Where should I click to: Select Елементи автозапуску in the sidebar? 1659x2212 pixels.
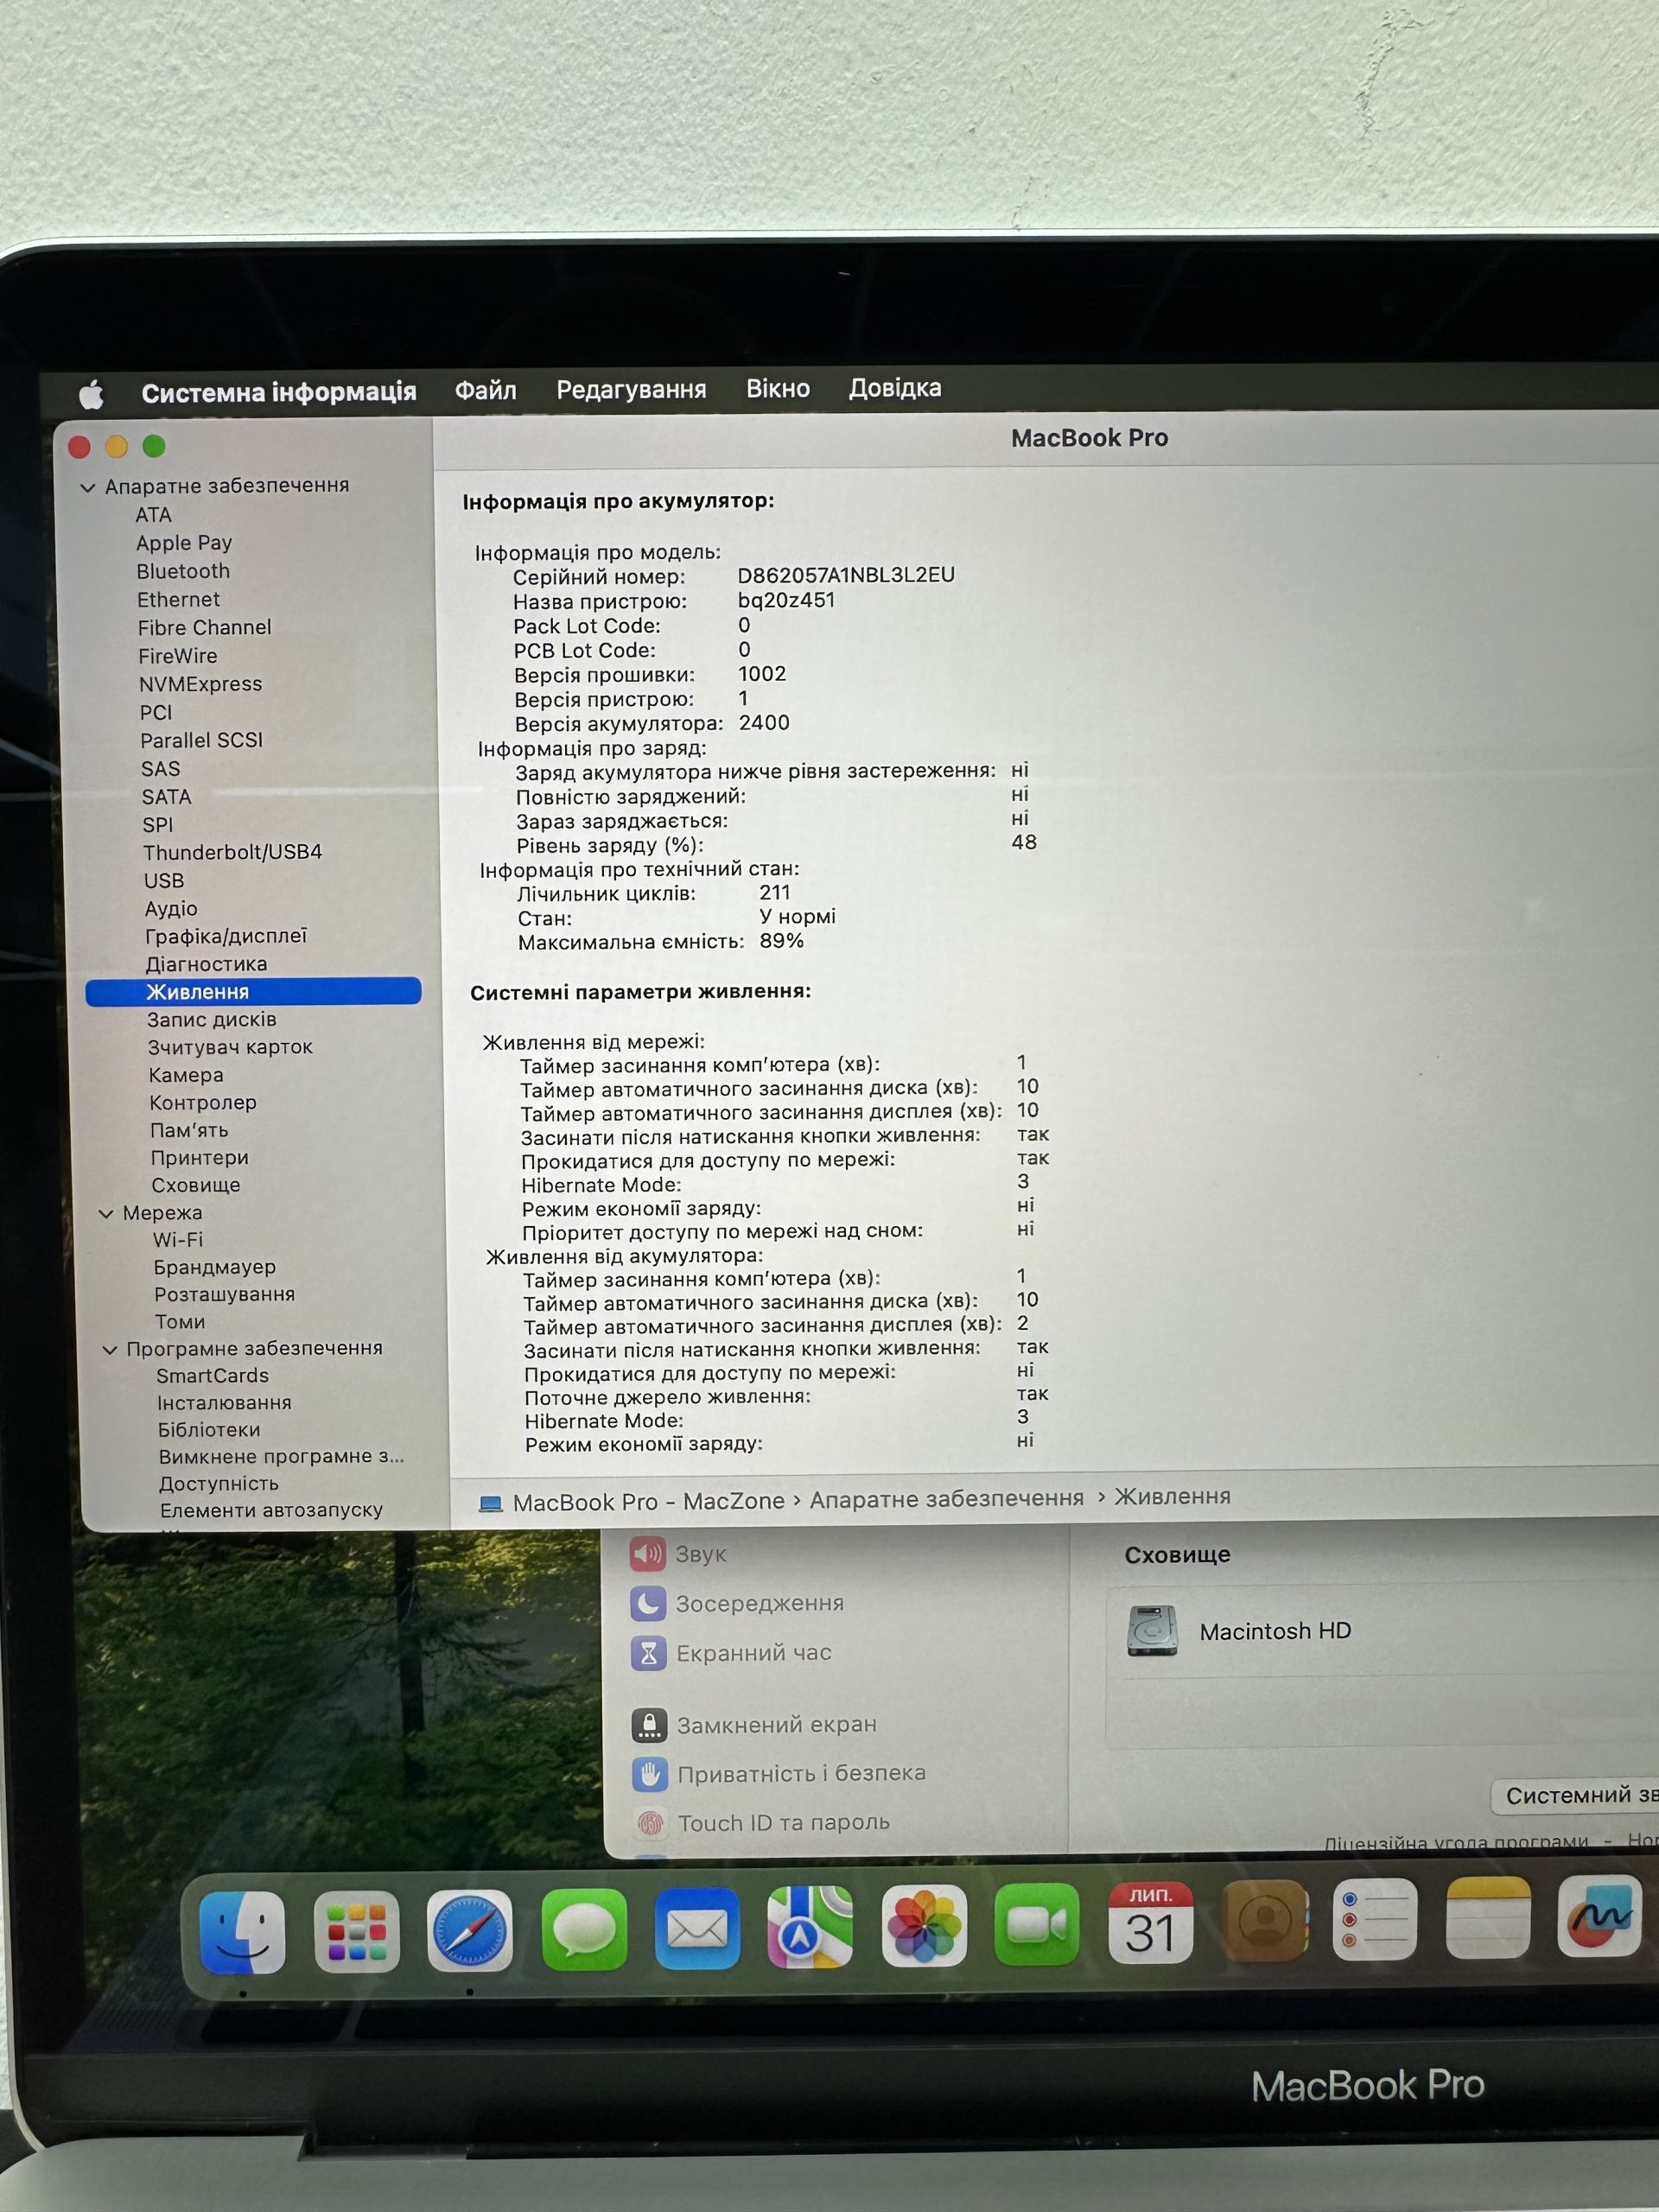tap(271, 1510)
